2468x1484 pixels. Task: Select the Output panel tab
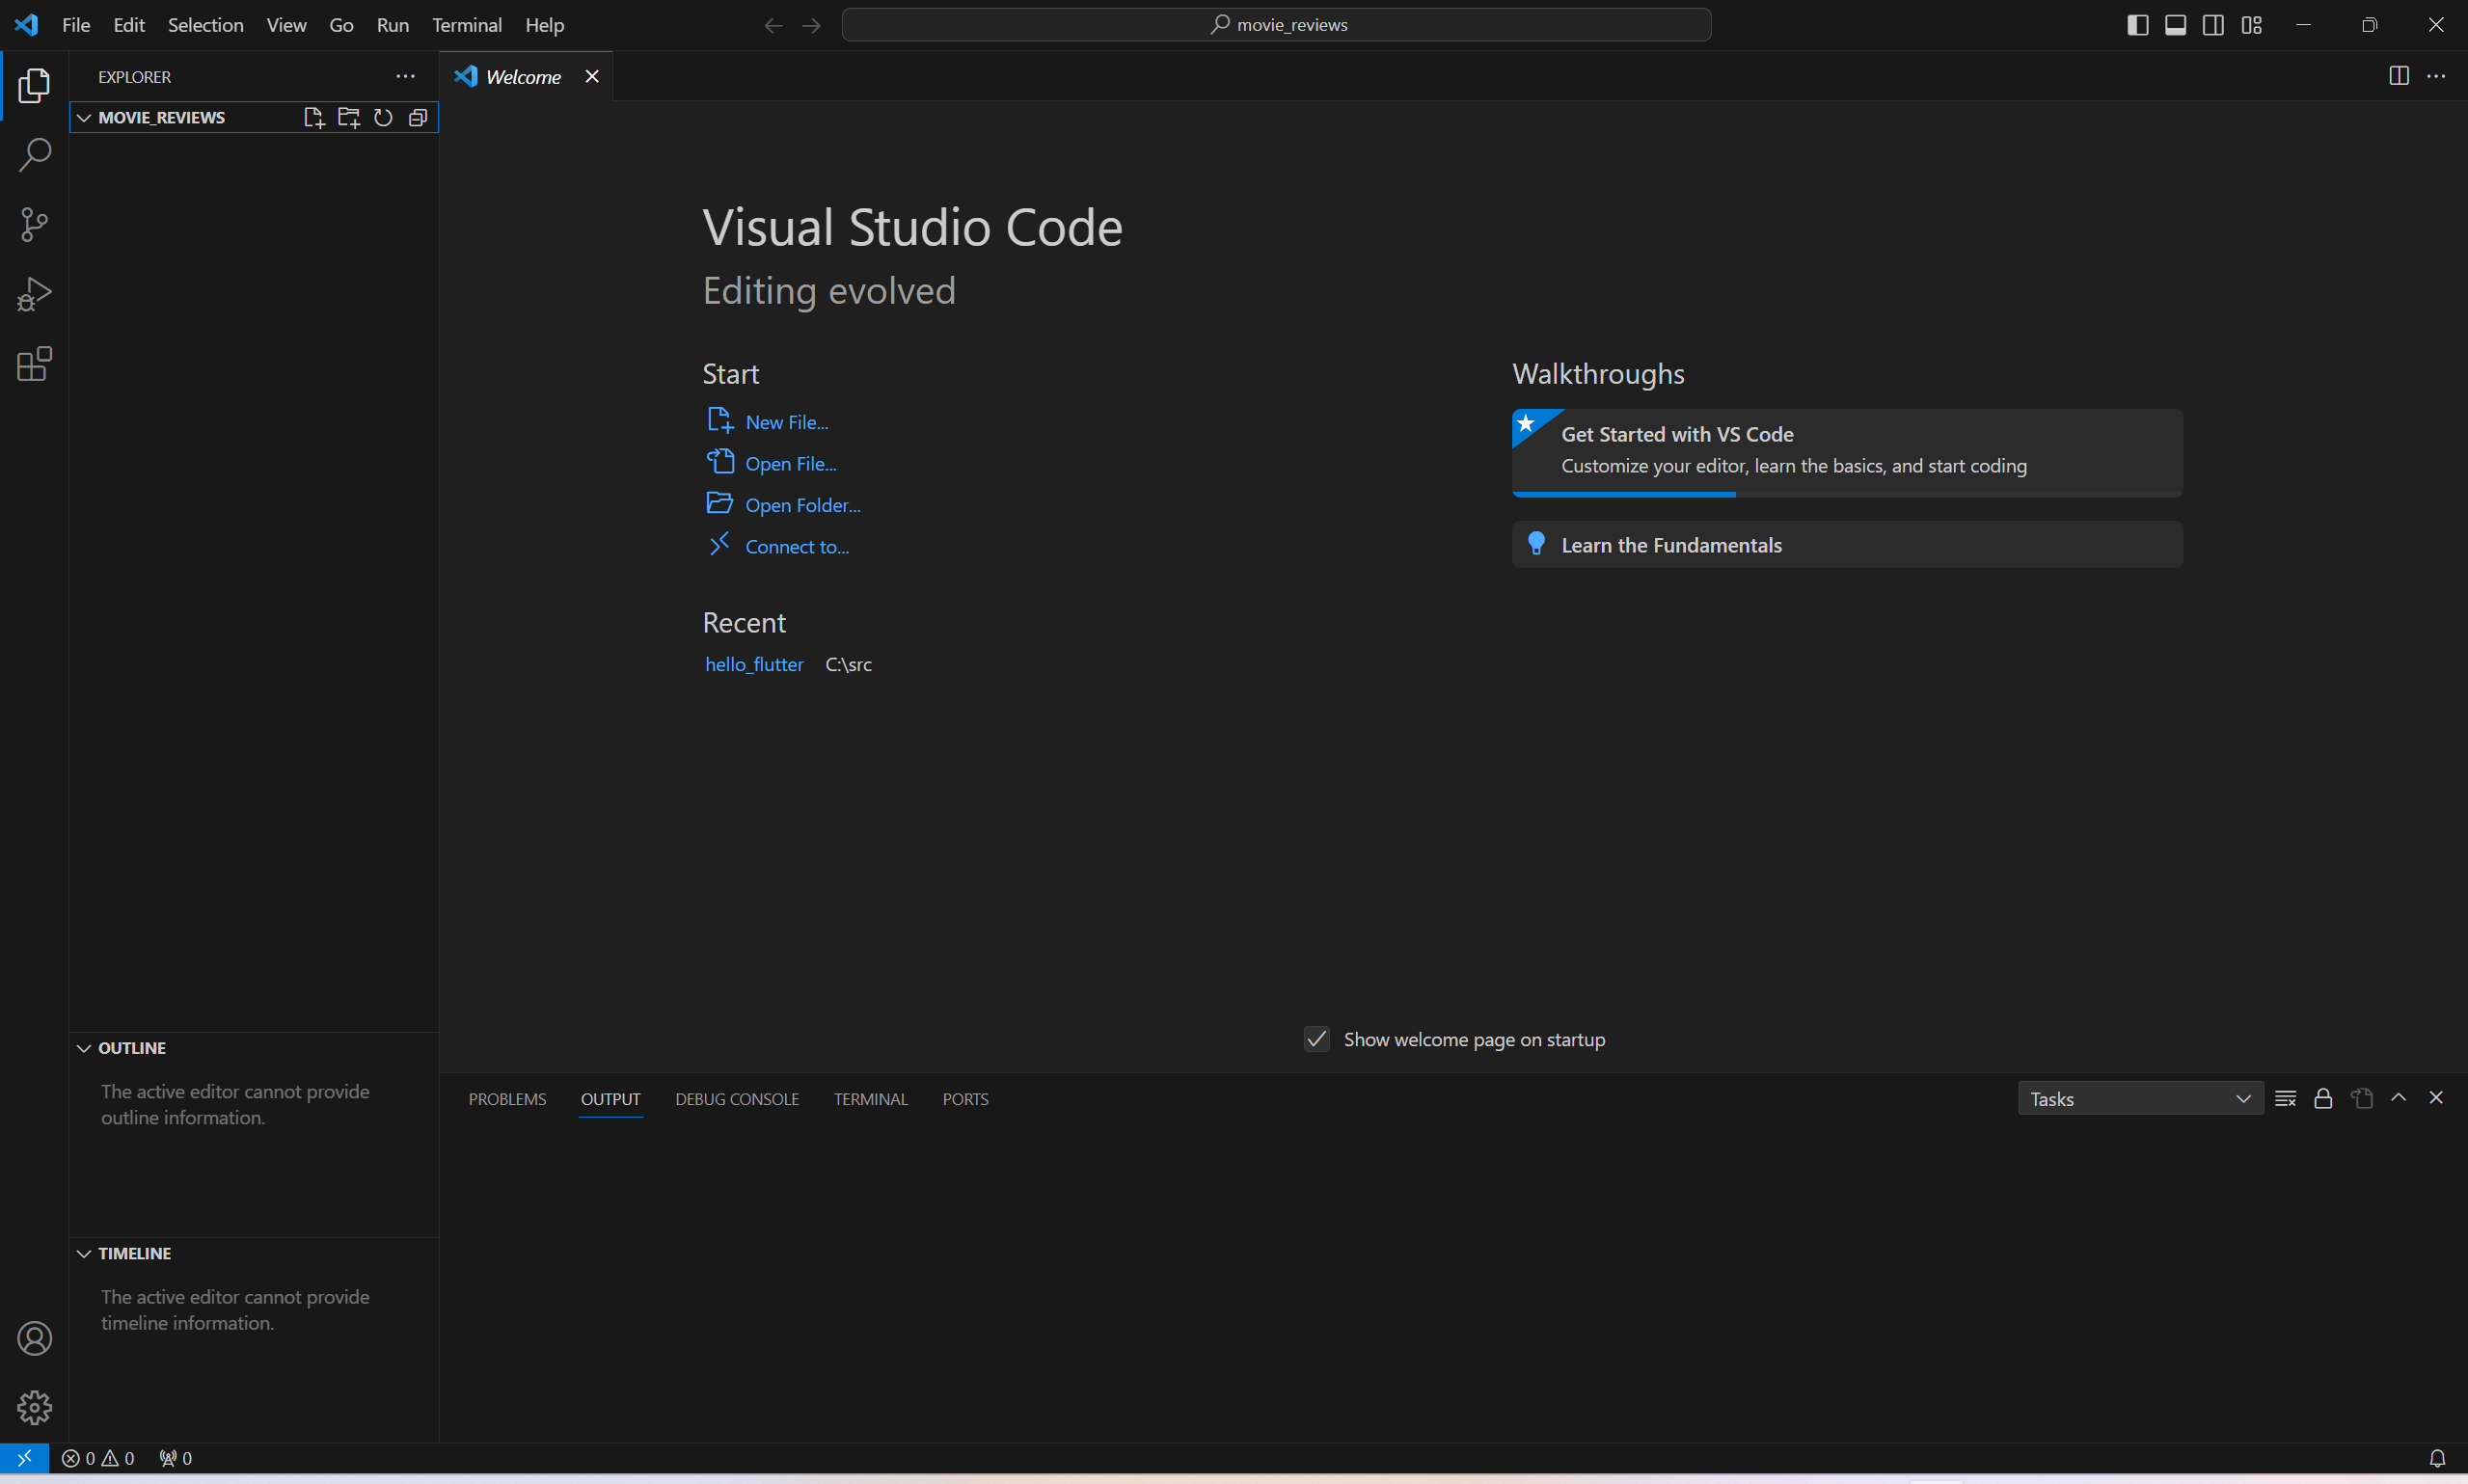tap(610, 1099)
